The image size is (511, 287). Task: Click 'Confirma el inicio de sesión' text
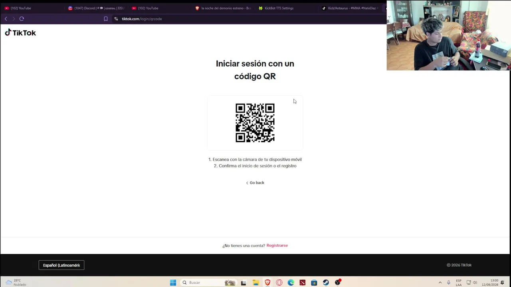[255, 166]
